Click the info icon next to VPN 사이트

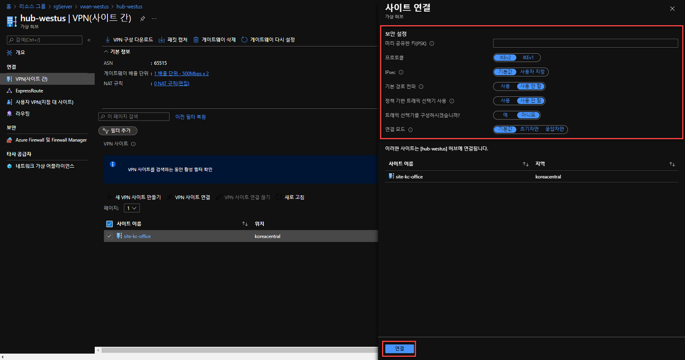(133, 144)
